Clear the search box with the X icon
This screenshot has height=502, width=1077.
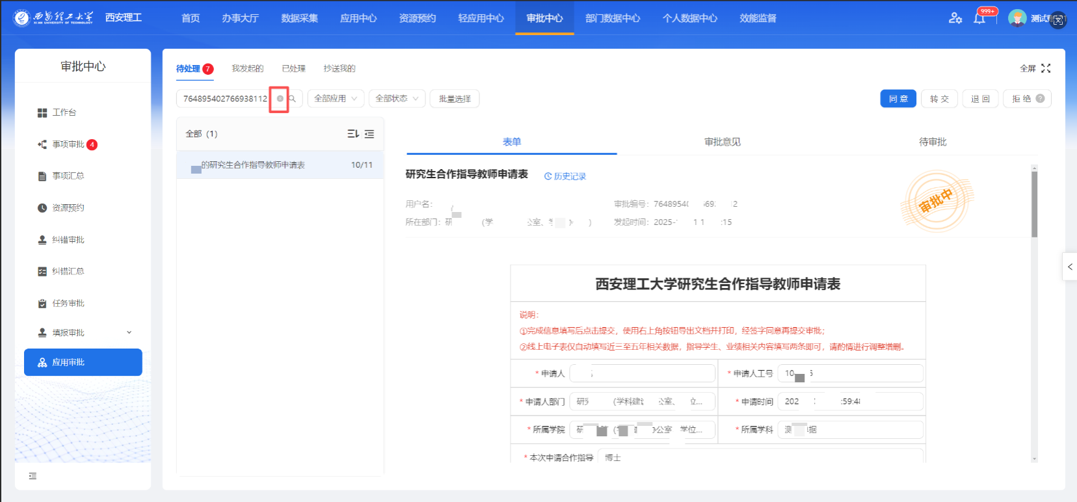(280, 99)
